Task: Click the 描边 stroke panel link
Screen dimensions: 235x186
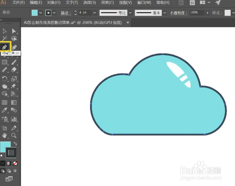Action: point(66,13)
